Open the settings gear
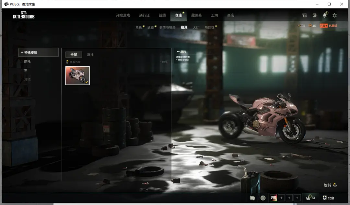The height and width of the screenshot is (205, 350). coord(334,16)
